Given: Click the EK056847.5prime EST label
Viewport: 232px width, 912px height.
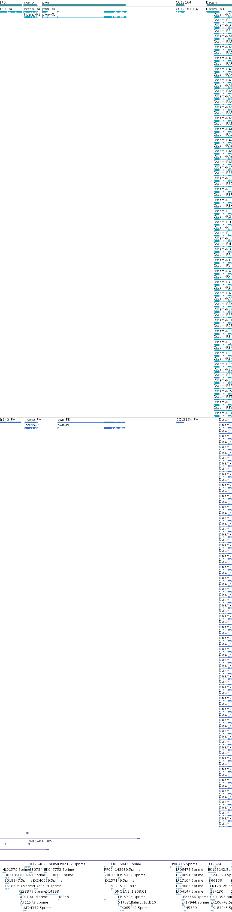Looking at the screenshot, I should pos(126,864).
